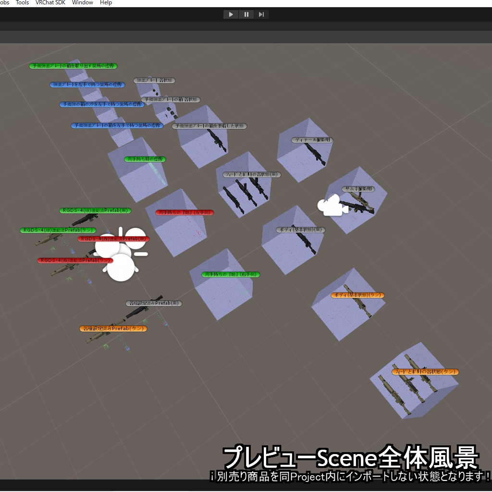
Task: Select gray label 予備弾薬プレートの箱 各状態
Action: click(x=171, y=99)
